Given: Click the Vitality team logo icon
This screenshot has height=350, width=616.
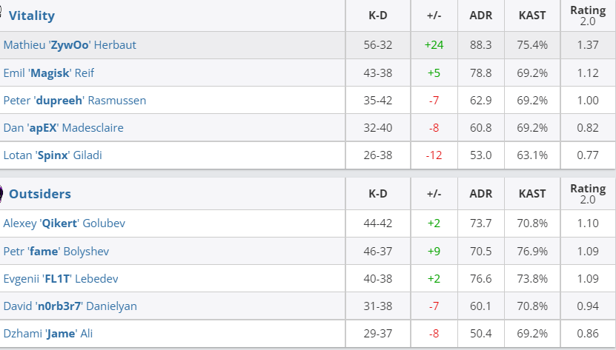Looking at the screenshot, I should pos(1,10).
